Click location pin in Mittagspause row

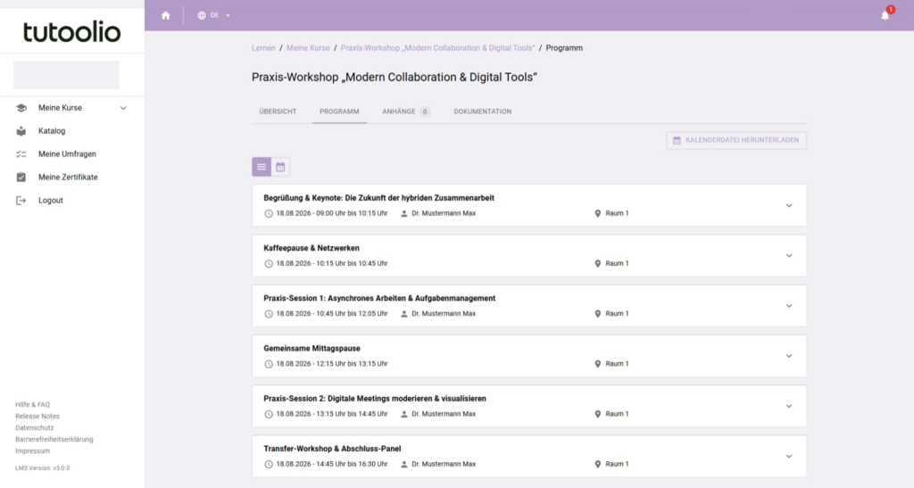click(x=597, y=364)
